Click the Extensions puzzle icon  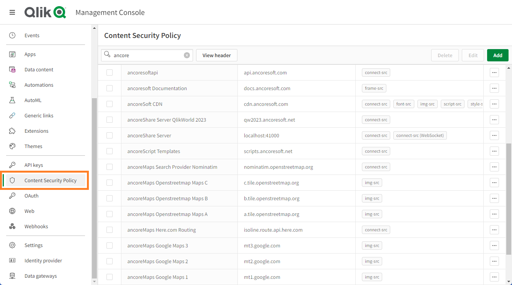(12, 131)
